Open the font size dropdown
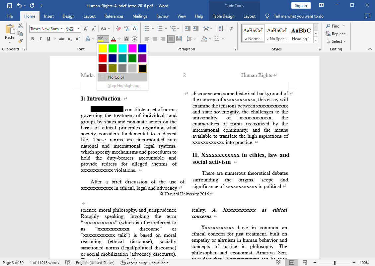Image resolution: width=375 pixels, height=266 pixels. tap(78, 29)
